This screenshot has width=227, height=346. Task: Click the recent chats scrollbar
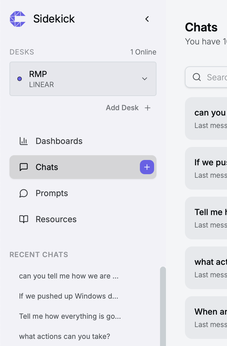point(163,305)
